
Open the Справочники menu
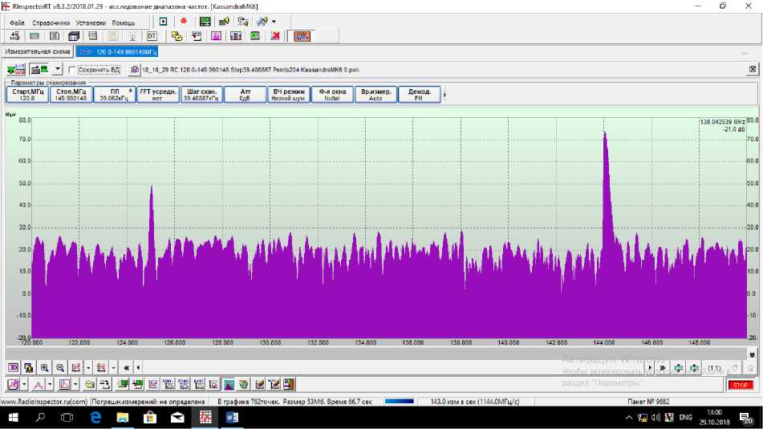click(51, 22)
